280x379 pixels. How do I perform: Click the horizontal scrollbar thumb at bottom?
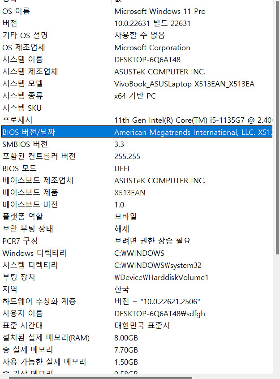point(101,378)
